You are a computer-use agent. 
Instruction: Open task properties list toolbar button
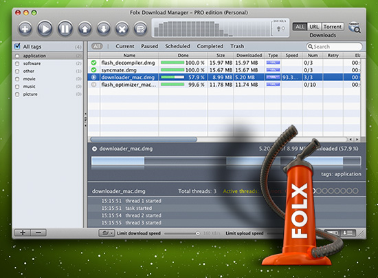(140, 29)
